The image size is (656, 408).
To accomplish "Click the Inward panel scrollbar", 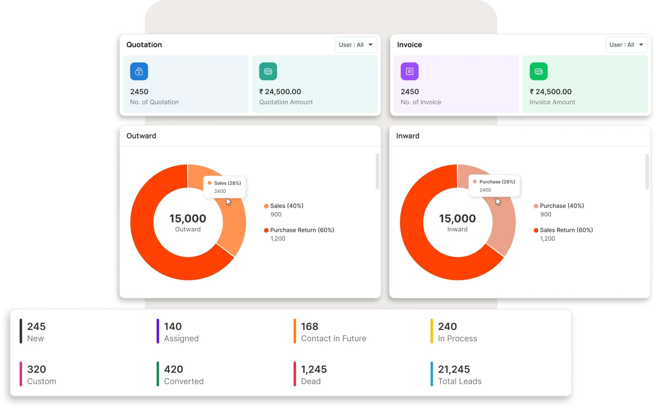I will [x=647, y=172].
